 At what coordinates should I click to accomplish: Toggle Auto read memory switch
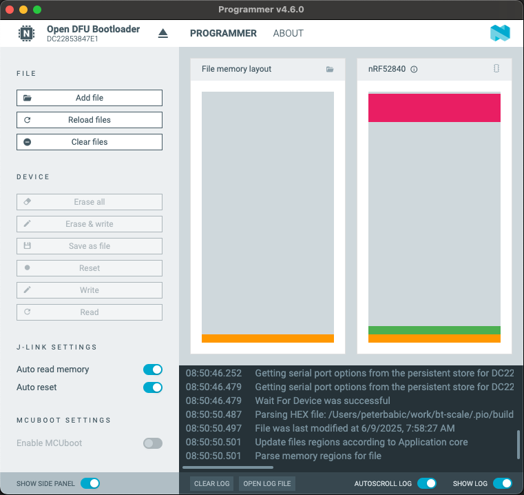[153, 370]
